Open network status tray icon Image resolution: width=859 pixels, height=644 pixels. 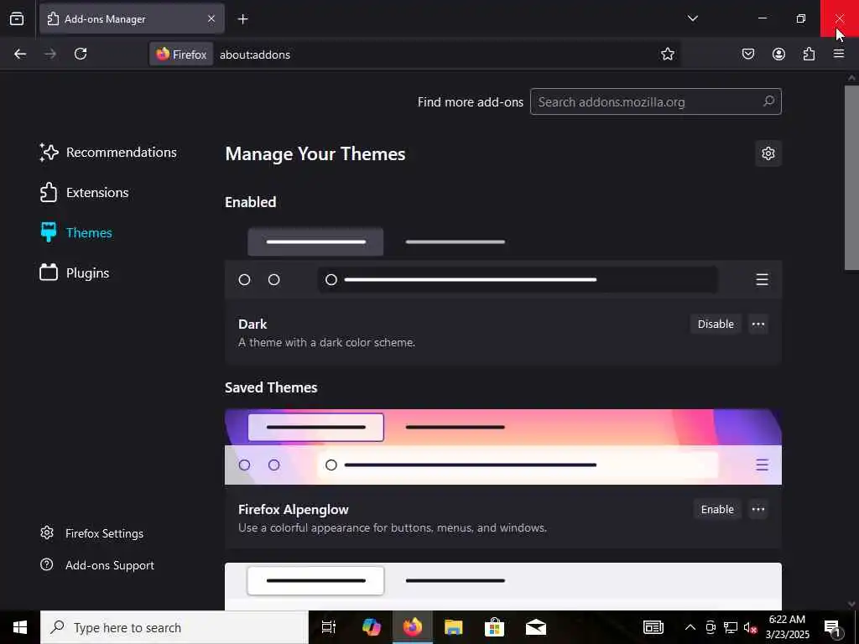(x=731, y=627)
